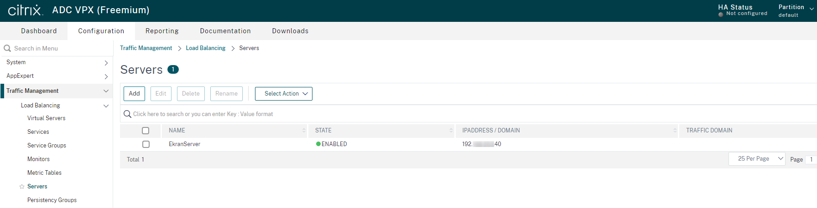
Task: Follow the Load Balancing breadcrumb link
Action: 205,48
